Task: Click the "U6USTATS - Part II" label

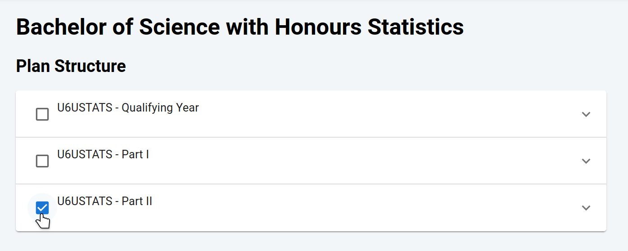Action: pyautogui.click(x=104, y=201)
